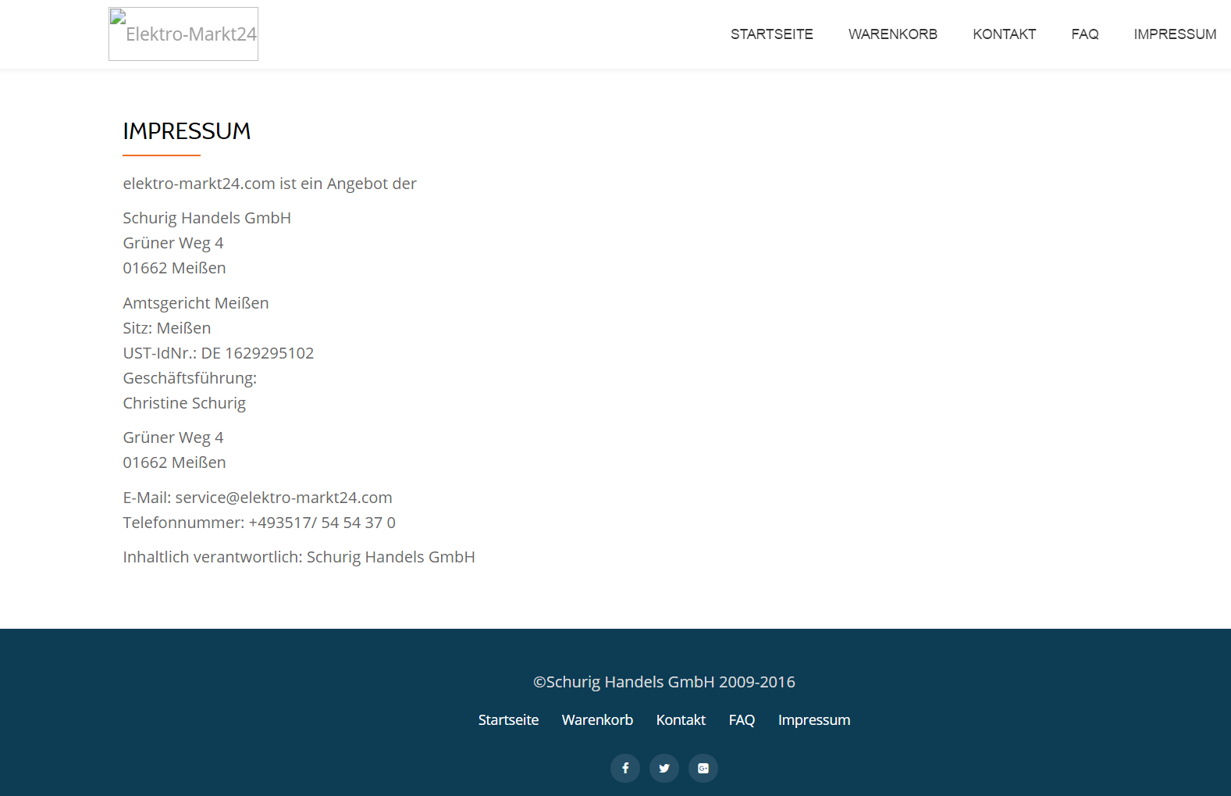
Task: Open WARENKORB in top navigation
Action: (893, 34)
